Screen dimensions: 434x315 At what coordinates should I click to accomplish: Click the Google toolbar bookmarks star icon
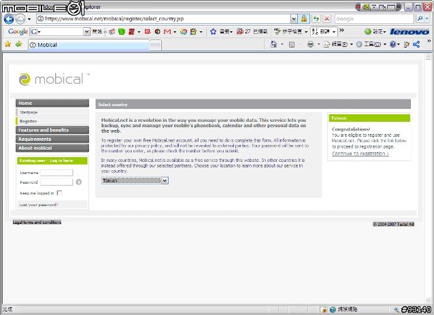pyautogui.click(x=213, y=31)
